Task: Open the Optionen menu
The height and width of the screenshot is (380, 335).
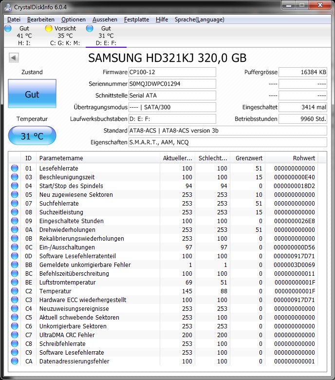Action: tap(74, 19)
